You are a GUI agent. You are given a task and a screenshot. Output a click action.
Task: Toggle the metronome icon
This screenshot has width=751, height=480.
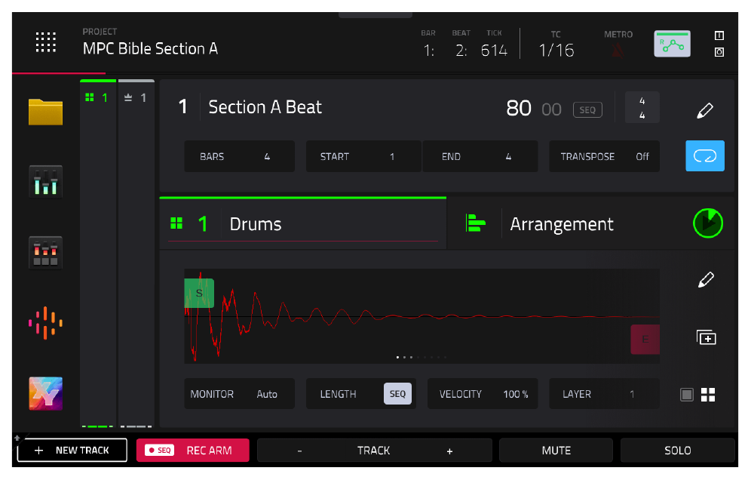click(618, 51)
